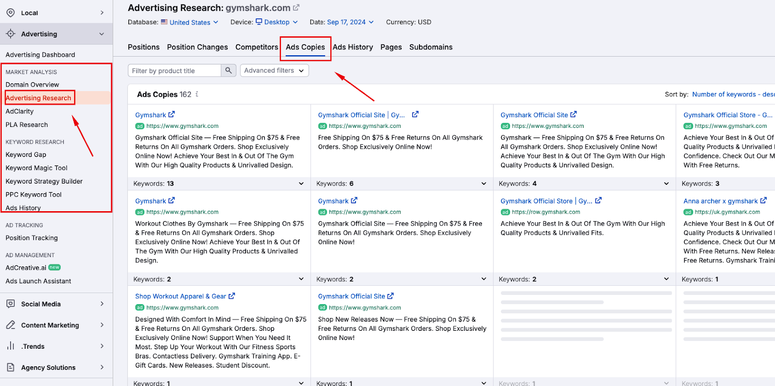Click ad badge next to https://row.gymshark.com
This screenshot has height=386, width=775.
pyautogui.click(x=505, y=212)
